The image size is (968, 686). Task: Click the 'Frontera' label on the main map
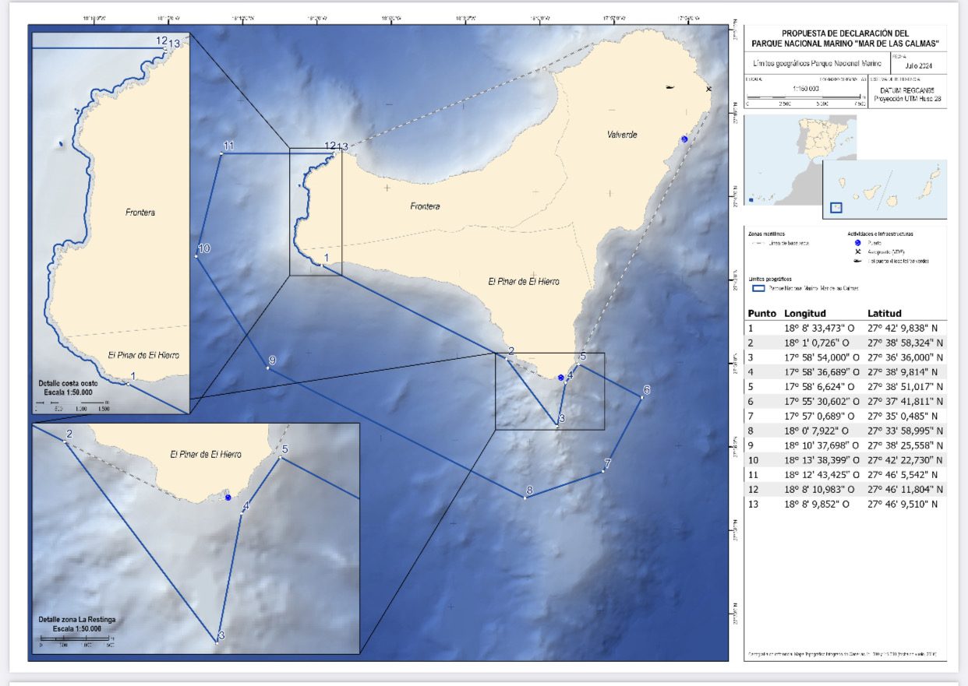coord(425,206)
